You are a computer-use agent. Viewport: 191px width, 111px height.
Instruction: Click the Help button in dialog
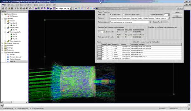tap(177, 16)
